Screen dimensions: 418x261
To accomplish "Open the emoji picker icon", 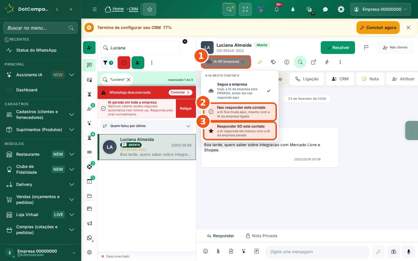I will pyautogui.click(x=206, y=251).
